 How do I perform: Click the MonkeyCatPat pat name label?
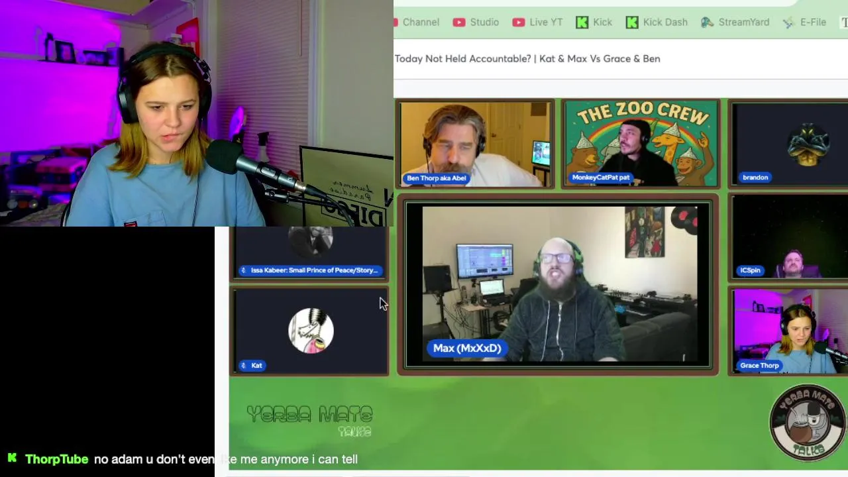click(x=601, y=177)
